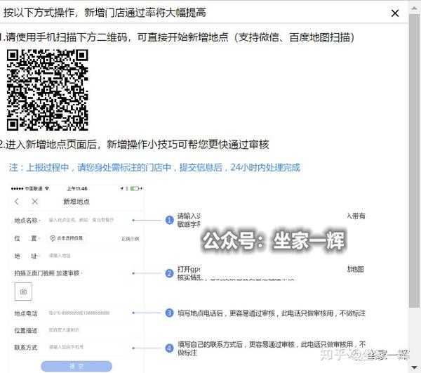Click the 新增地点 mockup page title
This screenshot has width=421, height=373.
(76, 202)
